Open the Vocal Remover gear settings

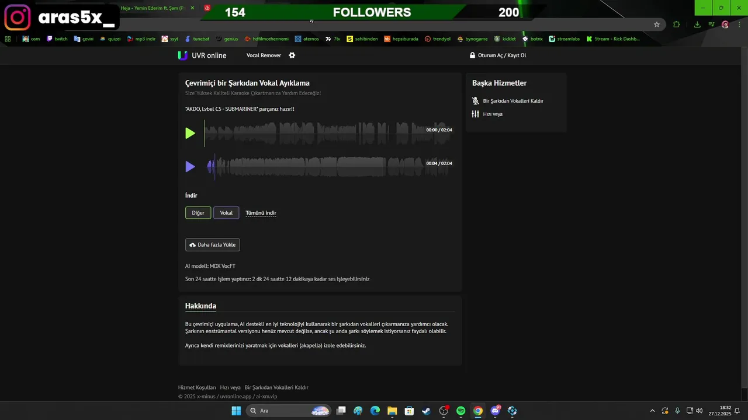292,55
